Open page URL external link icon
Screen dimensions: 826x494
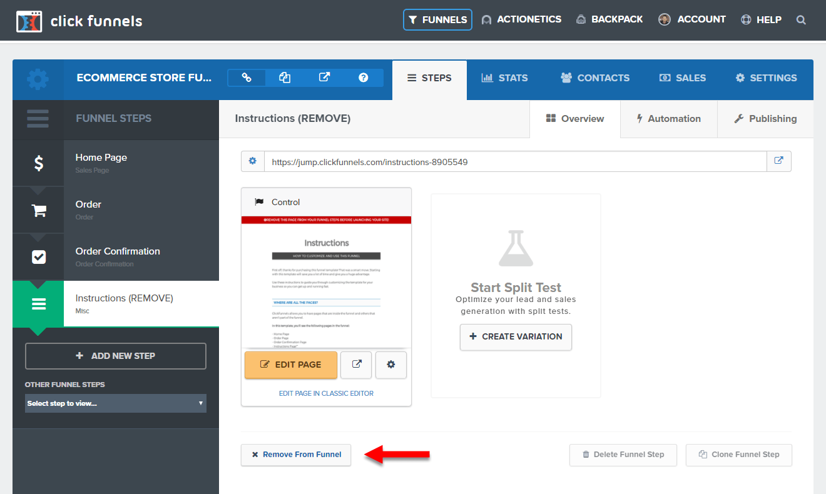click(x=779, y=161)
